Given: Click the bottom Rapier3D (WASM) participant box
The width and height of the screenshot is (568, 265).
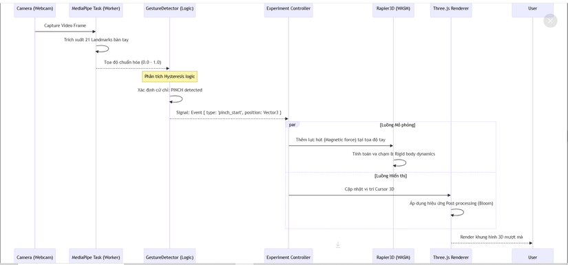Looking at the screenshot, I should coord(393,255).
